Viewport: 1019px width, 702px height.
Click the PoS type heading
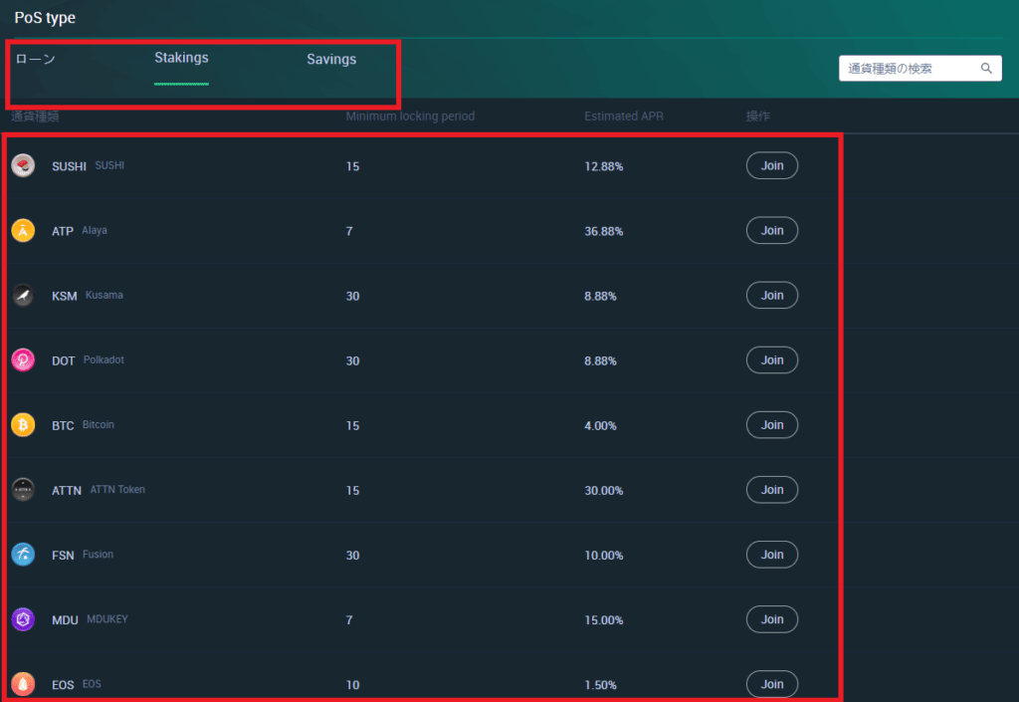[x=45, y=18]
